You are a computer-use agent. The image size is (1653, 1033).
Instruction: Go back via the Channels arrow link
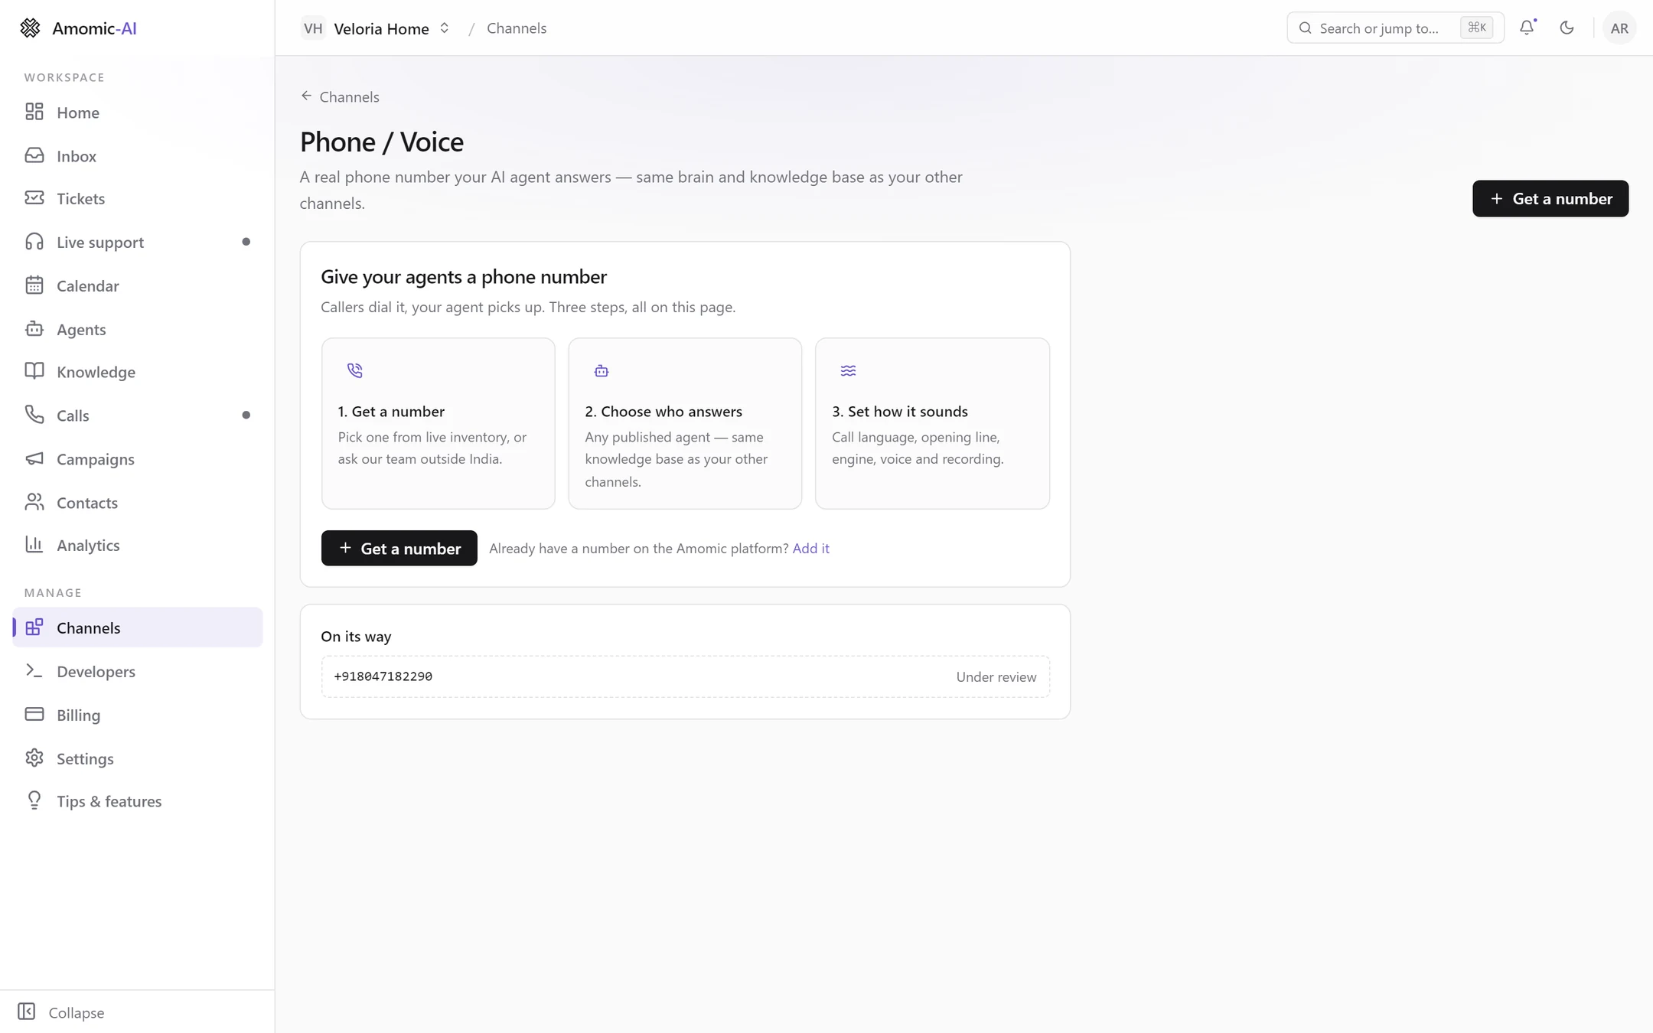[340, 96]
